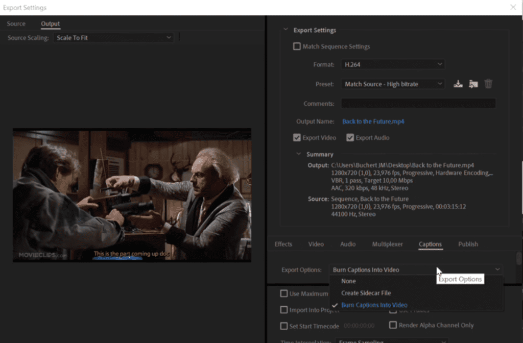The width and height of the screenshot is (523, 343).
Task: Open the Source Scaling Scale To Fit dropdown
Action: (x=113, y=38)
